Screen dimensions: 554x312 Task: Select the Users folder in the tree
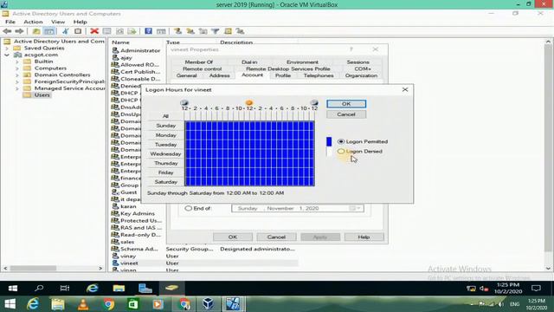pos(42,95)
